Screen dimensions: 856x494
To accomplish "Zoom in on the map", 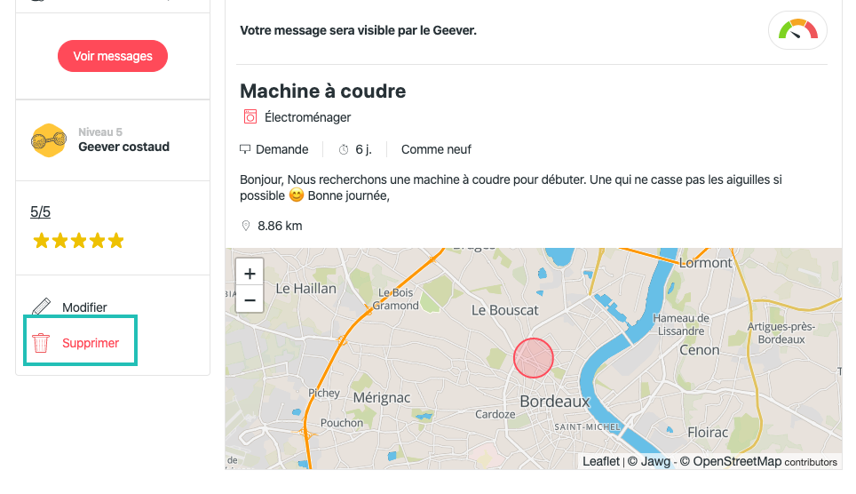I will coord(250,274).
